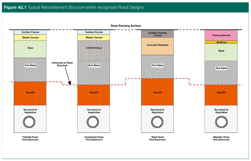Image resolution: width=251 pixels, height=161 pixels.
Task: Click the Surface Course layer in the Flexible Road column
Action: point(30,32)
